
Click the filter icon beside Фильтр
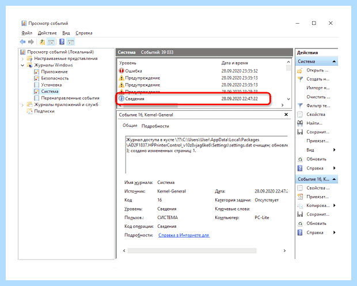tap(300, 106)
